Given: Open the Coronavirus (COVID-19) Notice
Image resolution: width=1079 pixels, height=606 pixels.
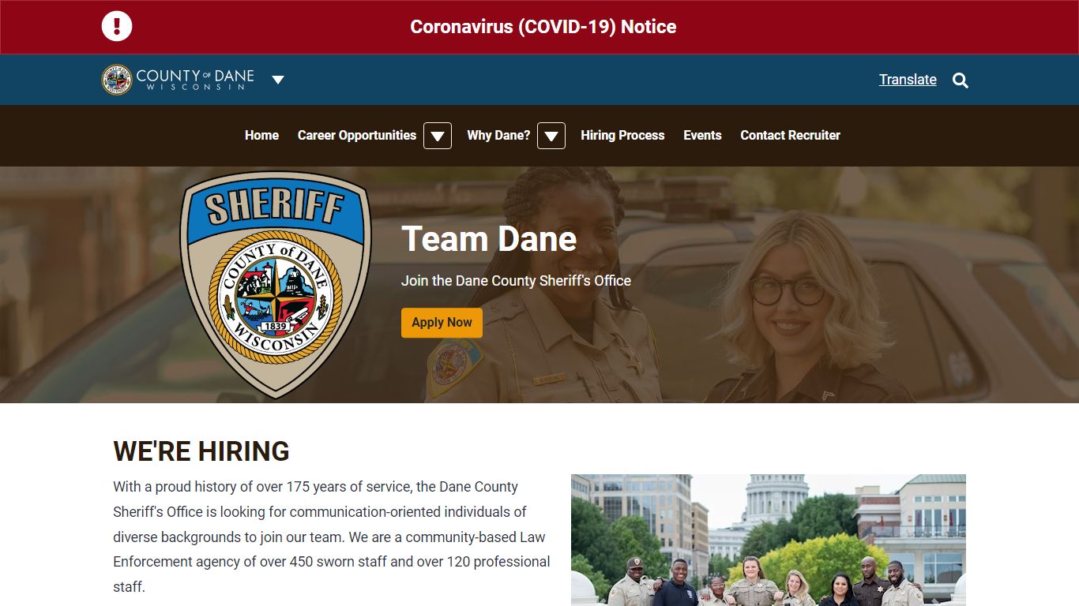Looking at the screenshot, I should coord(543,27).
